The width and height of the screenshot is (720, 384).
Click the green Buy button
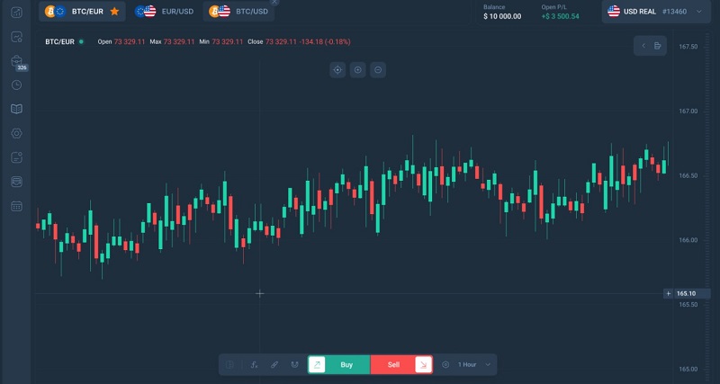click(x=346, y=364)
